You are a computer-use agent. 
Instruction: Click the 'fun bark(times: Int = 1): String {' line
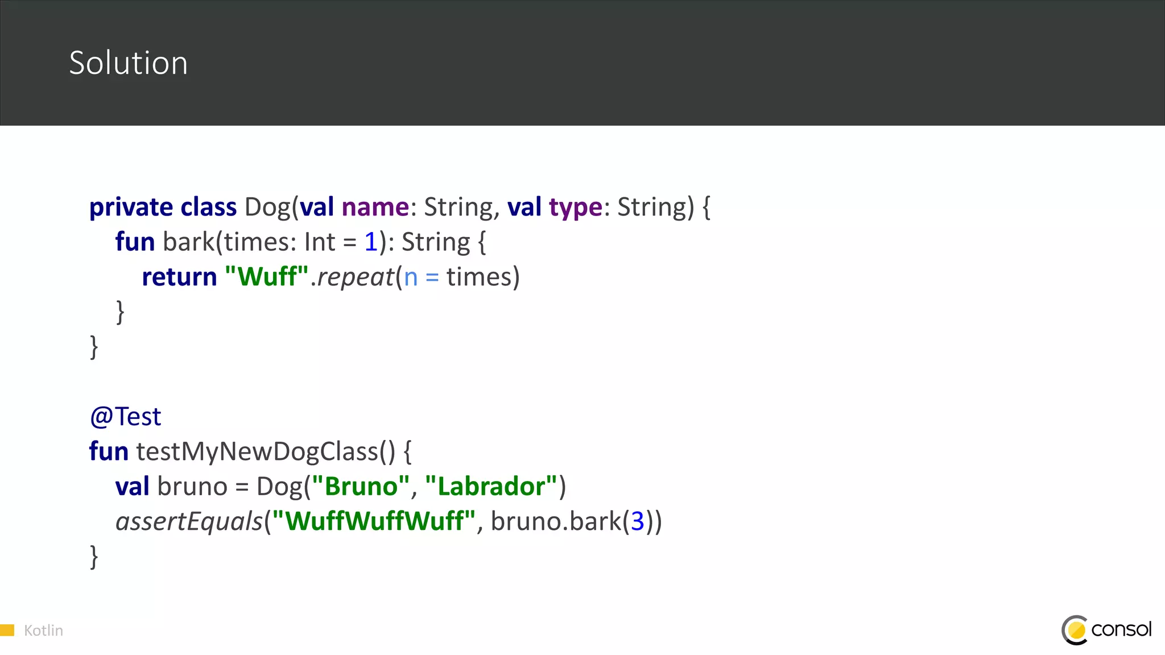(300, 242)
